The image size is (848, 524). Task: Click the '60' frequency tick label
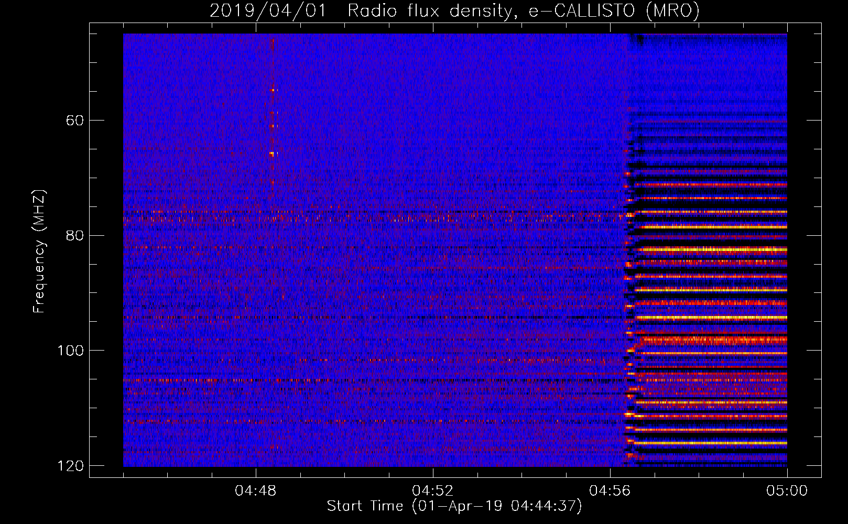click(x=75, y=121)
